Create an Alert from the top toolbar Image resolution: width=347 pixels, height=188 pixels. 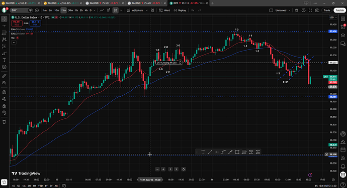pos(164,11)
